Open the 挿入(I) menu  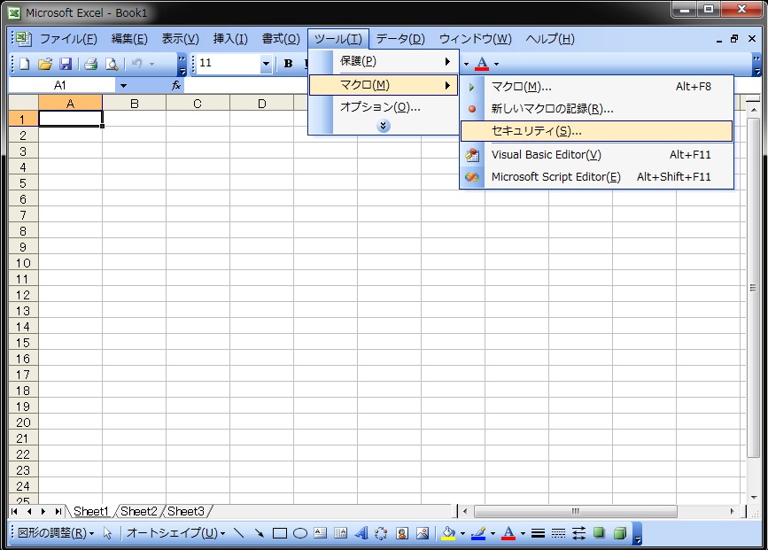coord(230,39)
